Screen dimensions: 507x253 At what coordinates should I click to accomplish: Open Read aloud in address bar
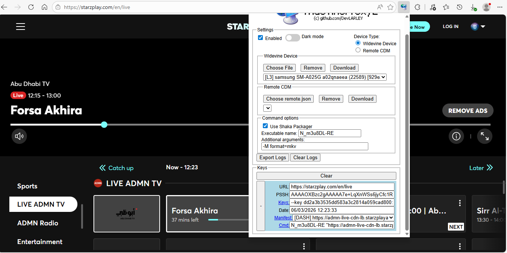tap(380, 7)
